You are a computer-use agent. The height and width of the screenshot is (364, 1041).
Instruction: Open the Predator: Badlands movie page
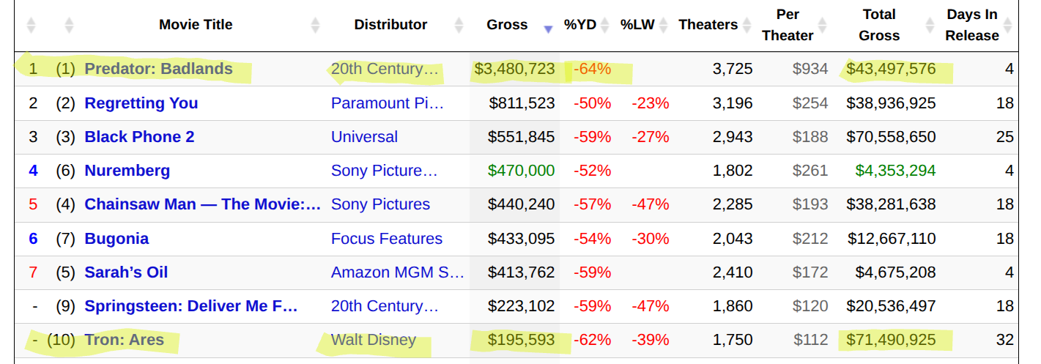pos(158,69)
